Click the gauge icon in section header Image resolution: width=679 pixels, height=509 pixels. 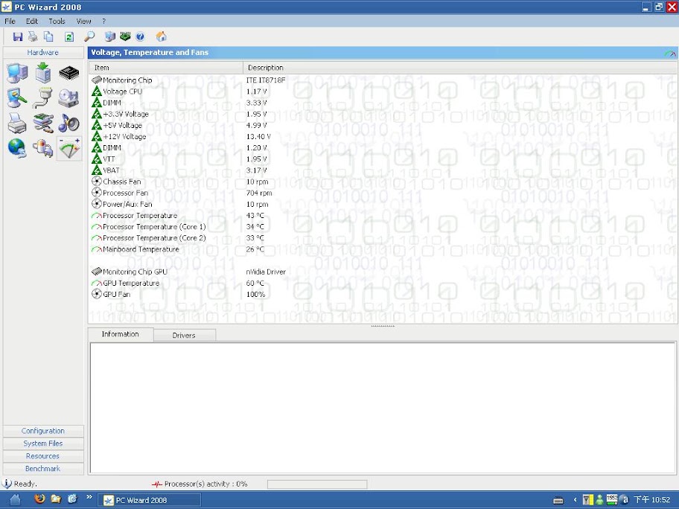[x=670, y=53]
